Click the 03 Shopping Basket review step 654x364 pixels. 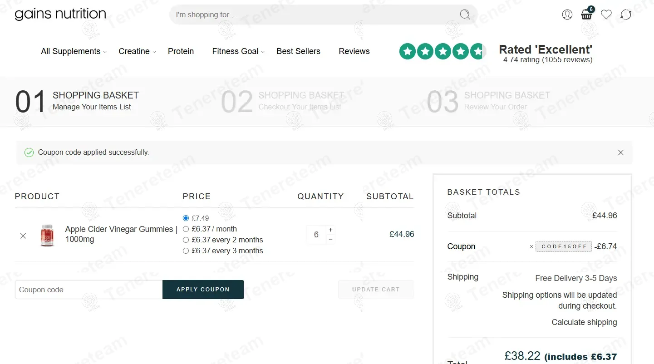(488, 101)
